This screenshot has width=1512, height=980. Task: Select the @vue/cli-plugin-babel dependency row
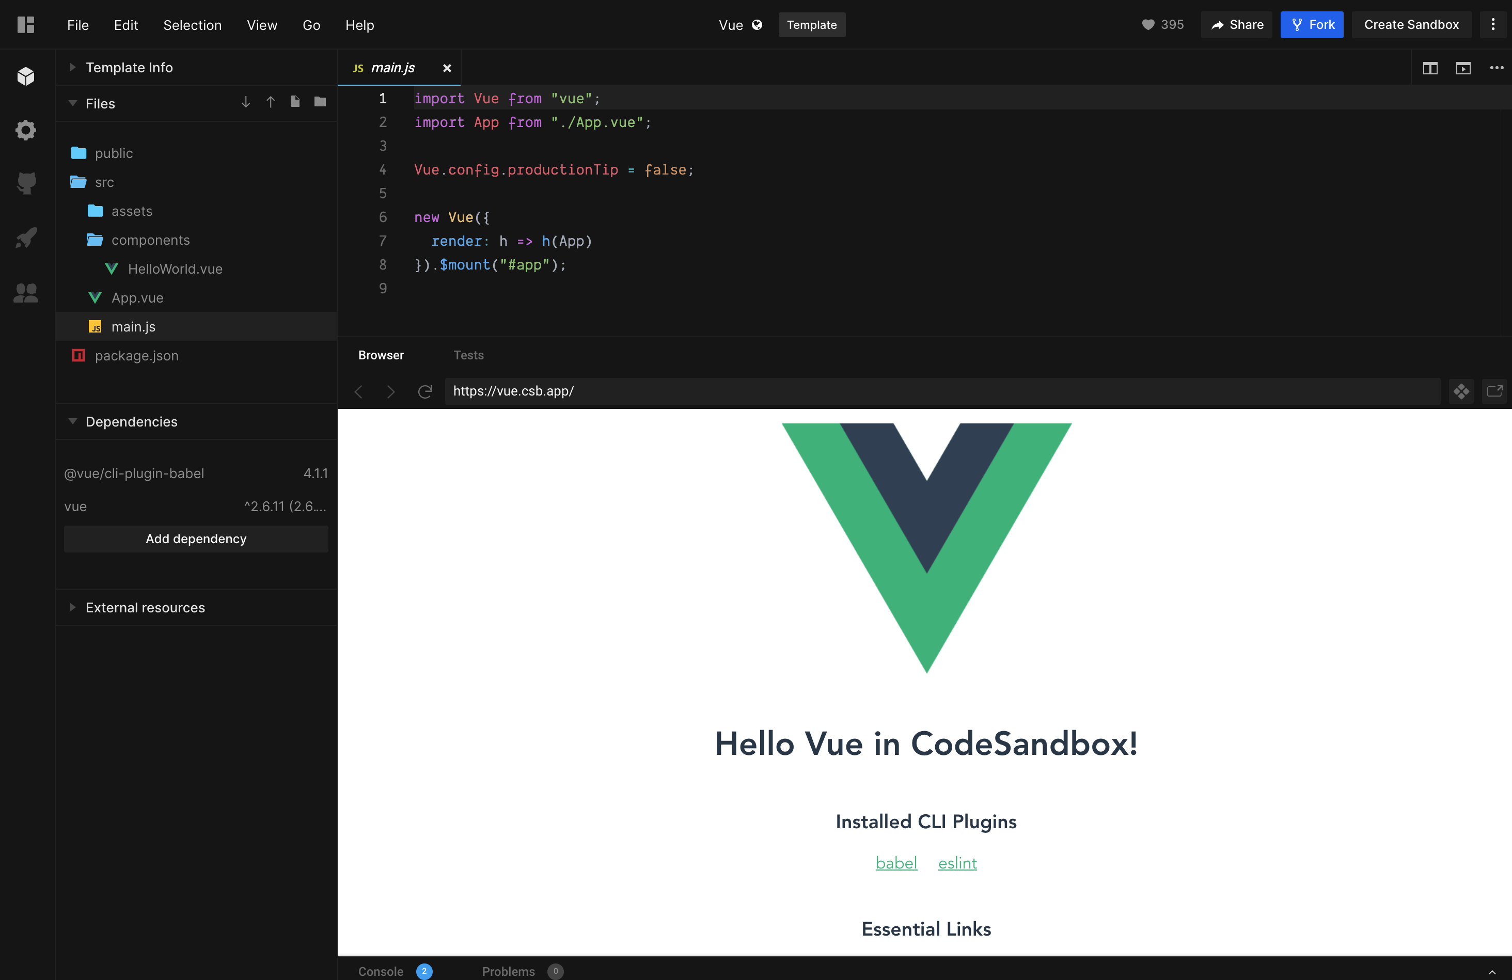pos(196,473)
